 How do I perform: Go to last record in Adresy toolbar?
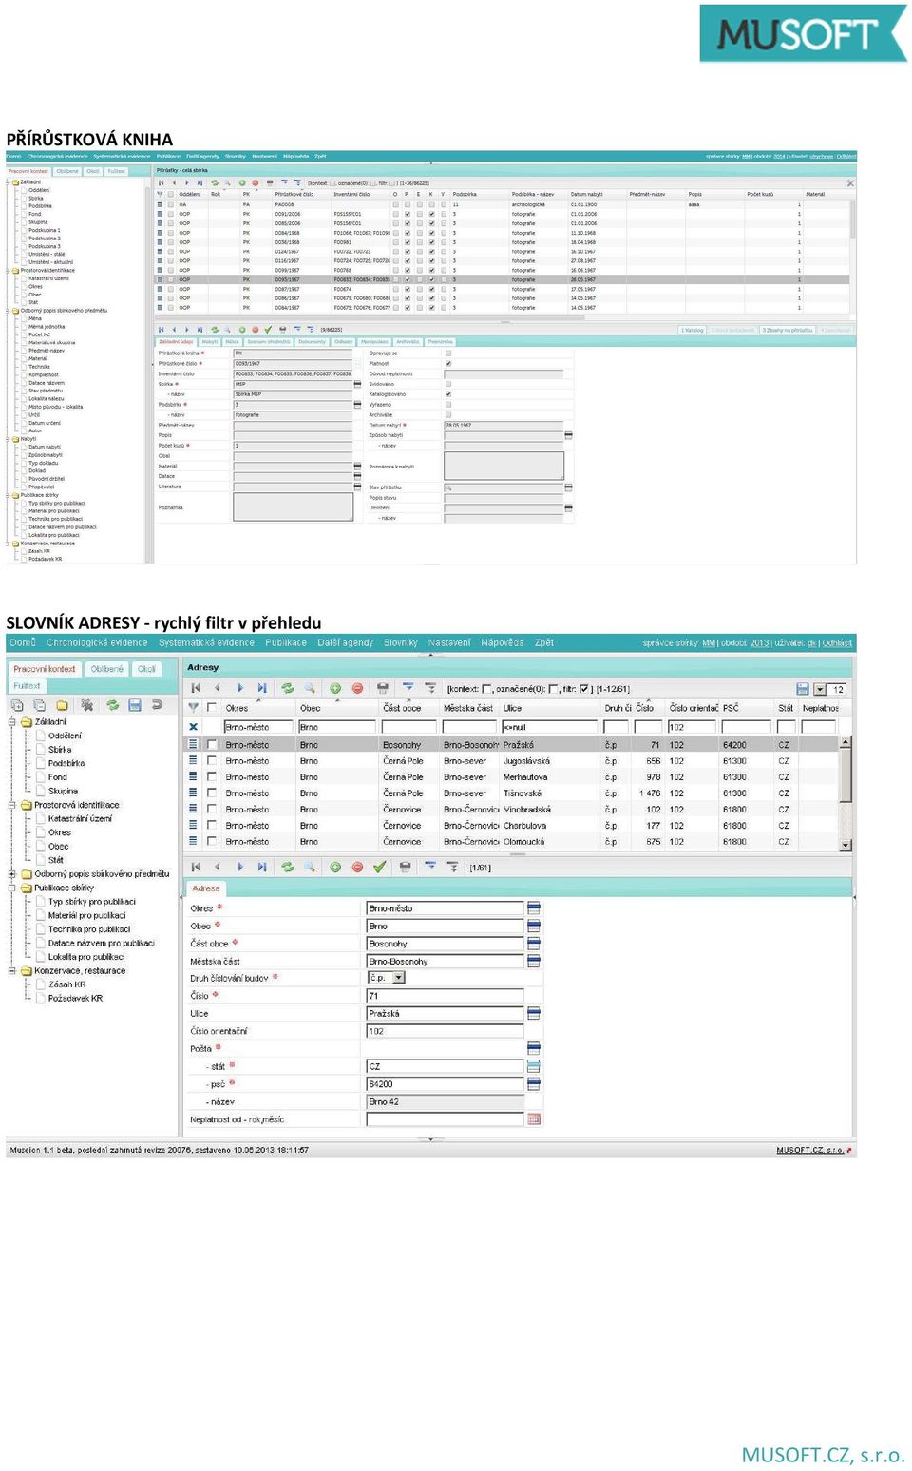[x=262, y=688]
